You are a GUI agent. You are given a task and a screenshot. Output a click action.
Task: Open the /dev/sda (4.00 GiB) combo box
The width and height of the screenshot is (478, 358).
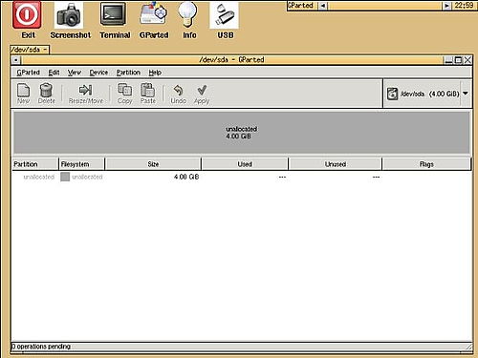click(427, 94)
